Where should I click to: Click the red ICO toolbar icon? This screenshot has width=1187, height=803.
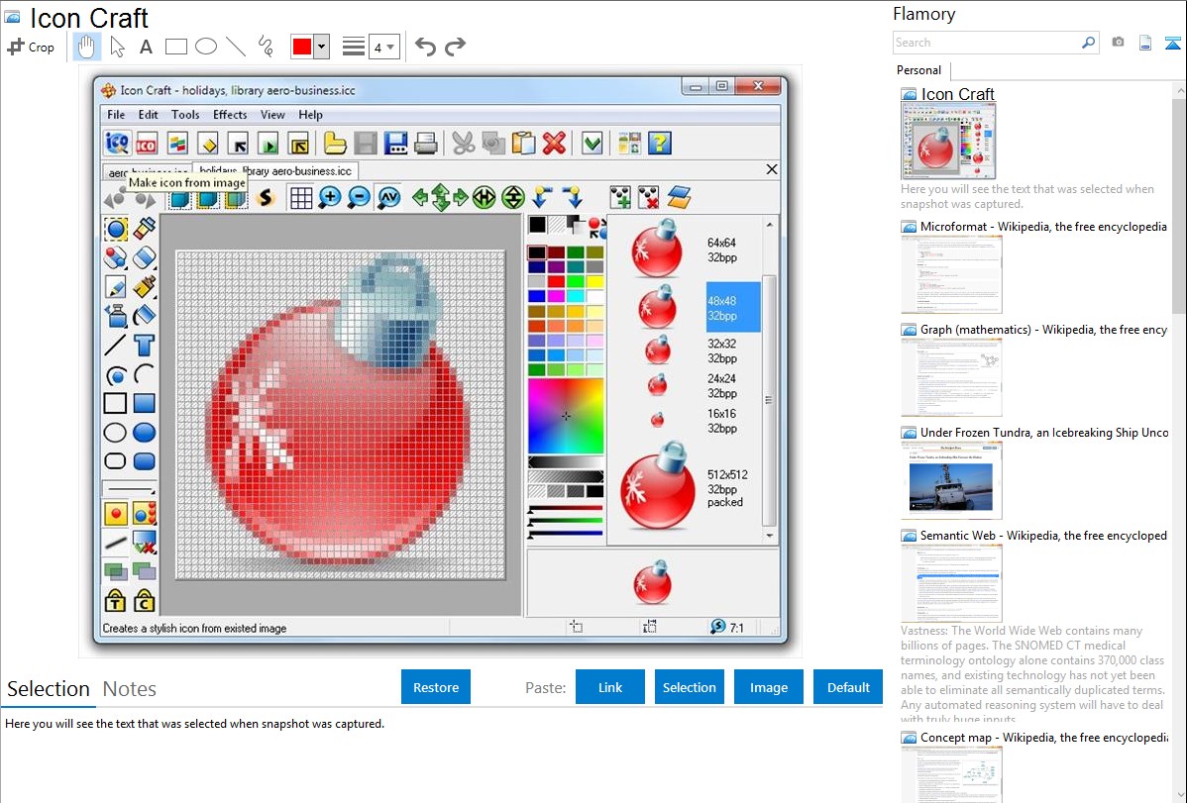click(x=147, y=143)
